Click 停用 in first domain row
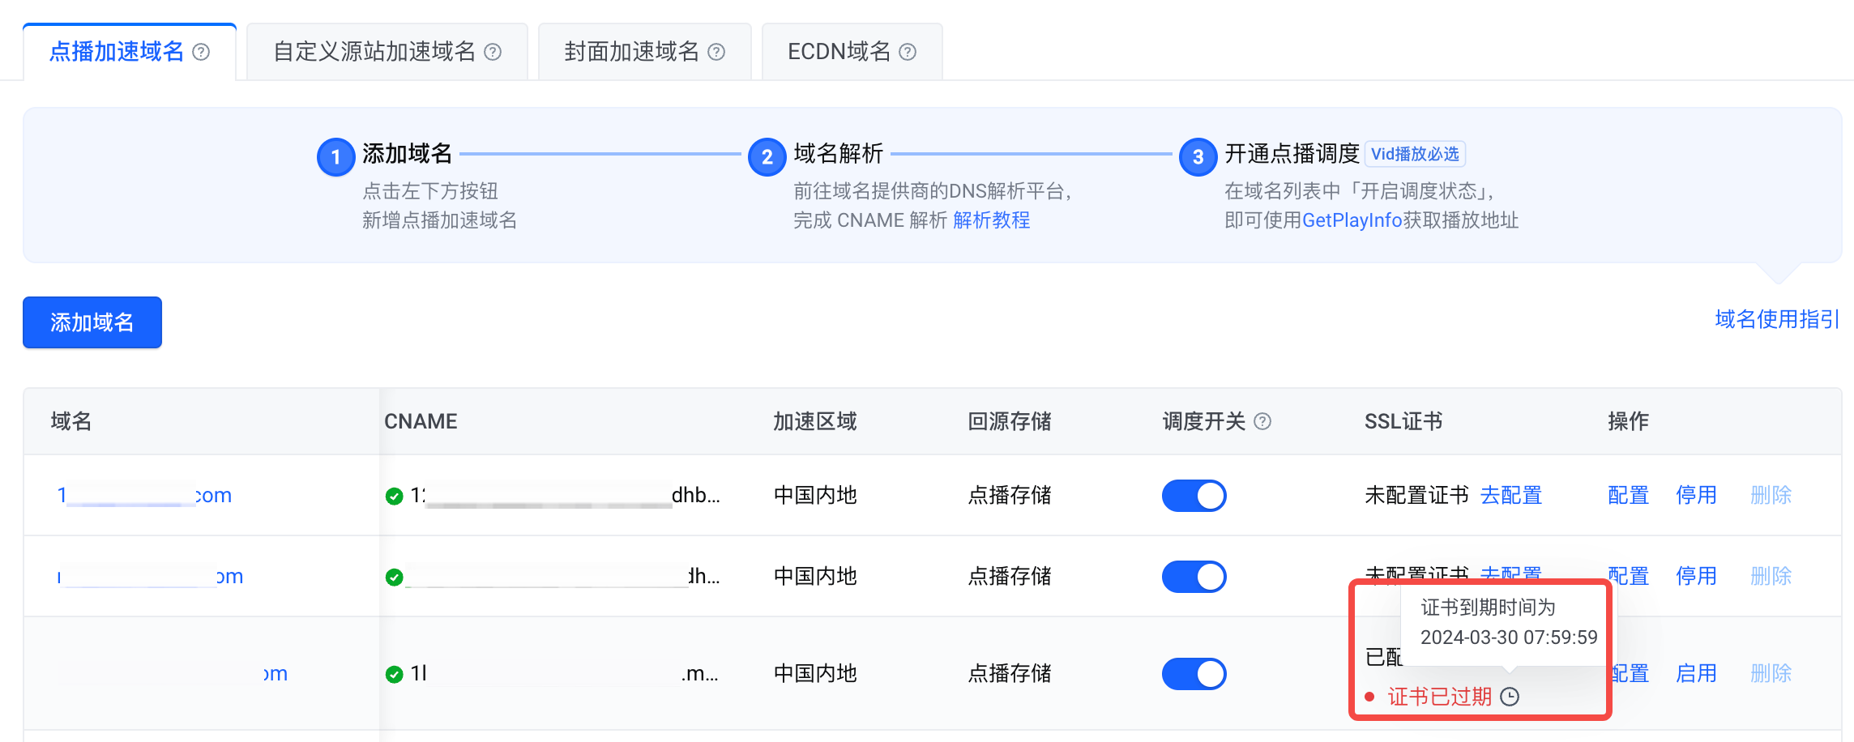1854x742 pixels. point(1697,495)
